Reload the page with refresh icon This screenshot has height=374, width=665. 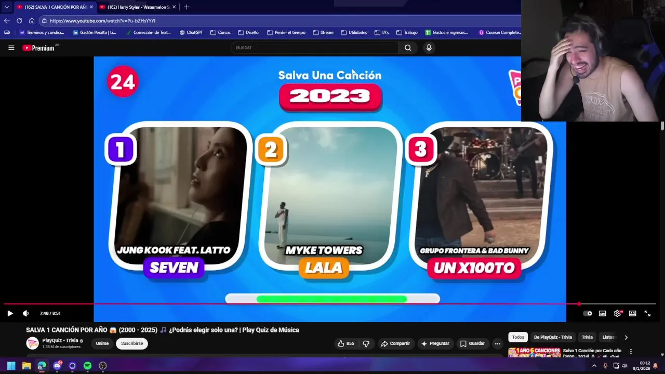coord(19,21)
